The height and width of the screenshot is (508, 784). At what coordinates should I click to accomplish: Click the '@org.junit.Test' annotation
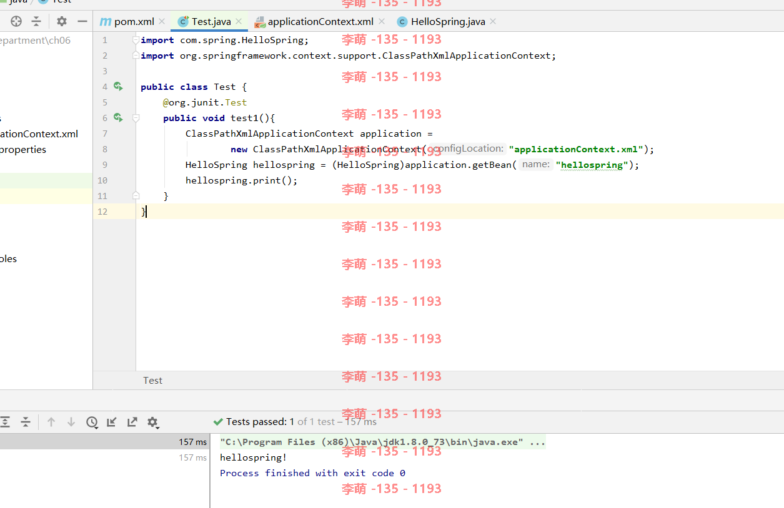point(205,102)
